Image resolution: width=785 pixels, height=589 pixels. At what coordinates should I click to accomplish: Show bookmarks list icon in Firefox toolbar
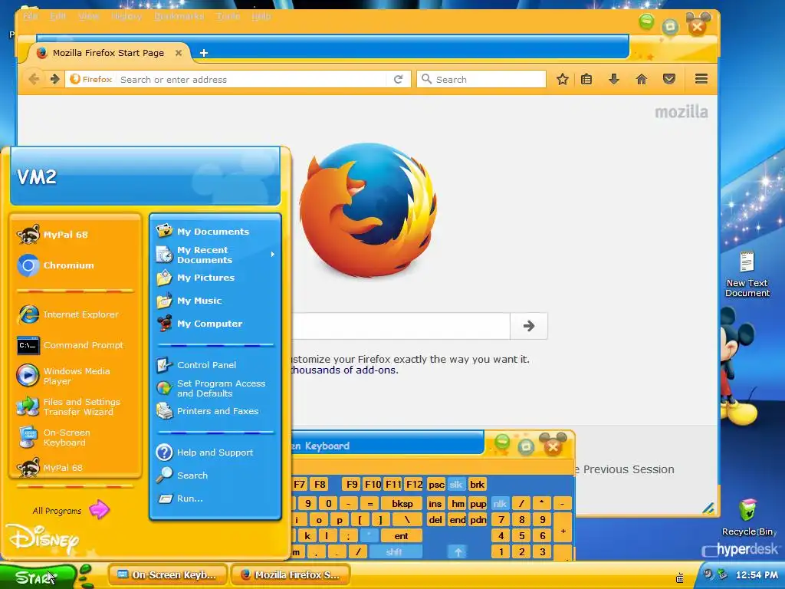point(586,79)
